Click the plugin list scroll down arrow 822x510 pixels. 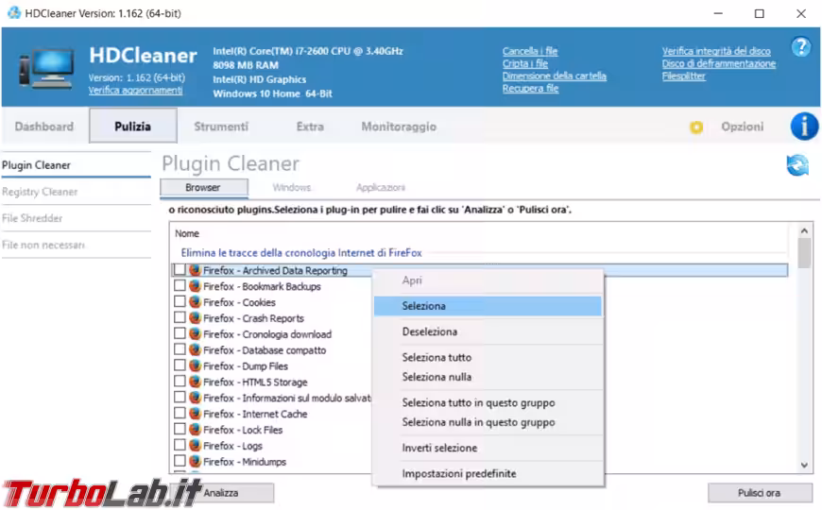[804, 465]
